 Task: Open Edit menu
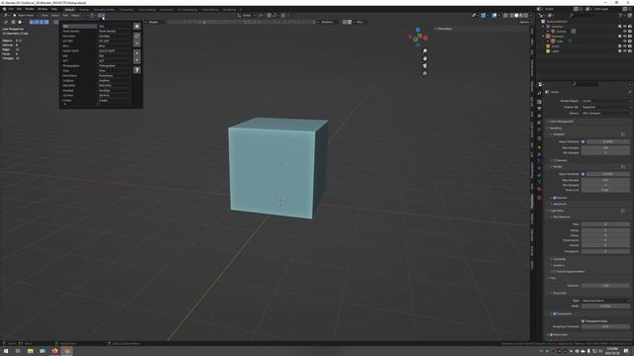click(19, 9)
